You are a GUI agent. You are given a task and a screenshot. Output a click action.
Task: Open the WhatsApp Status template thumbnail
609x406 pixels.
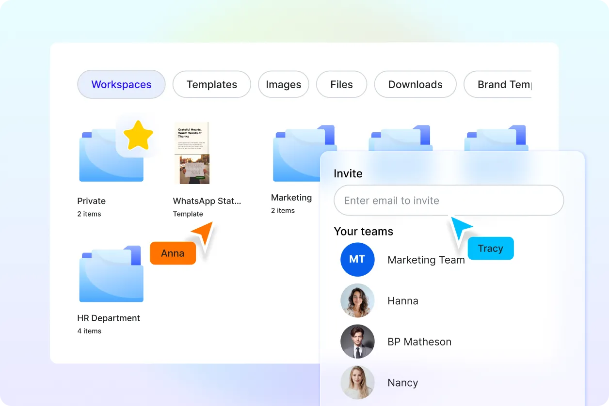pyautogui.click(x=192, y=153)
